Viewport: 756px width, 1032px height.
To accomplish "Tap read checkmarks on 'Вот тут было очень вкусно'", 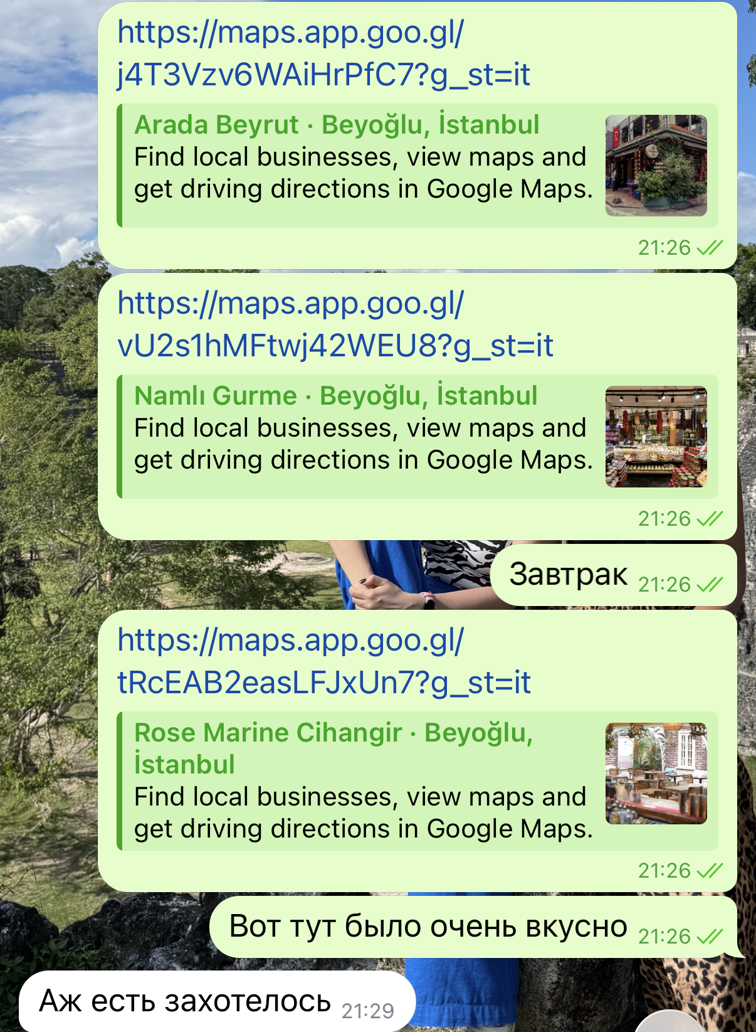I will pos(710,937).
